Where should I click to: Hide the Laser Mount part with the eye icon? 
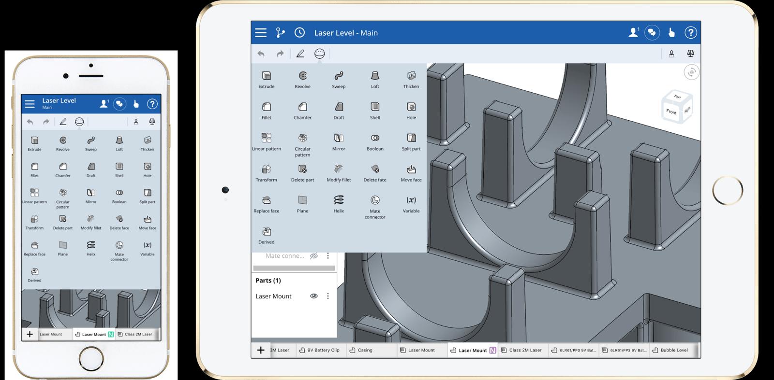click(314, 296)
